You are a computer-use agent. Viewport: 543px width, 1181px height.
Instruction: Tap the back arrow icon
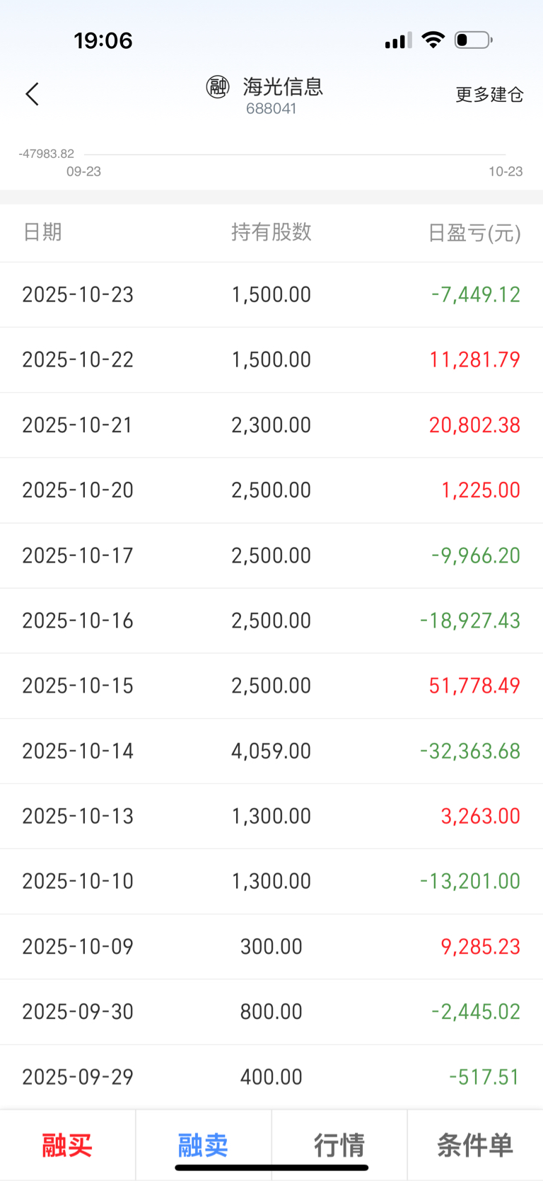(x=33, y=94)
